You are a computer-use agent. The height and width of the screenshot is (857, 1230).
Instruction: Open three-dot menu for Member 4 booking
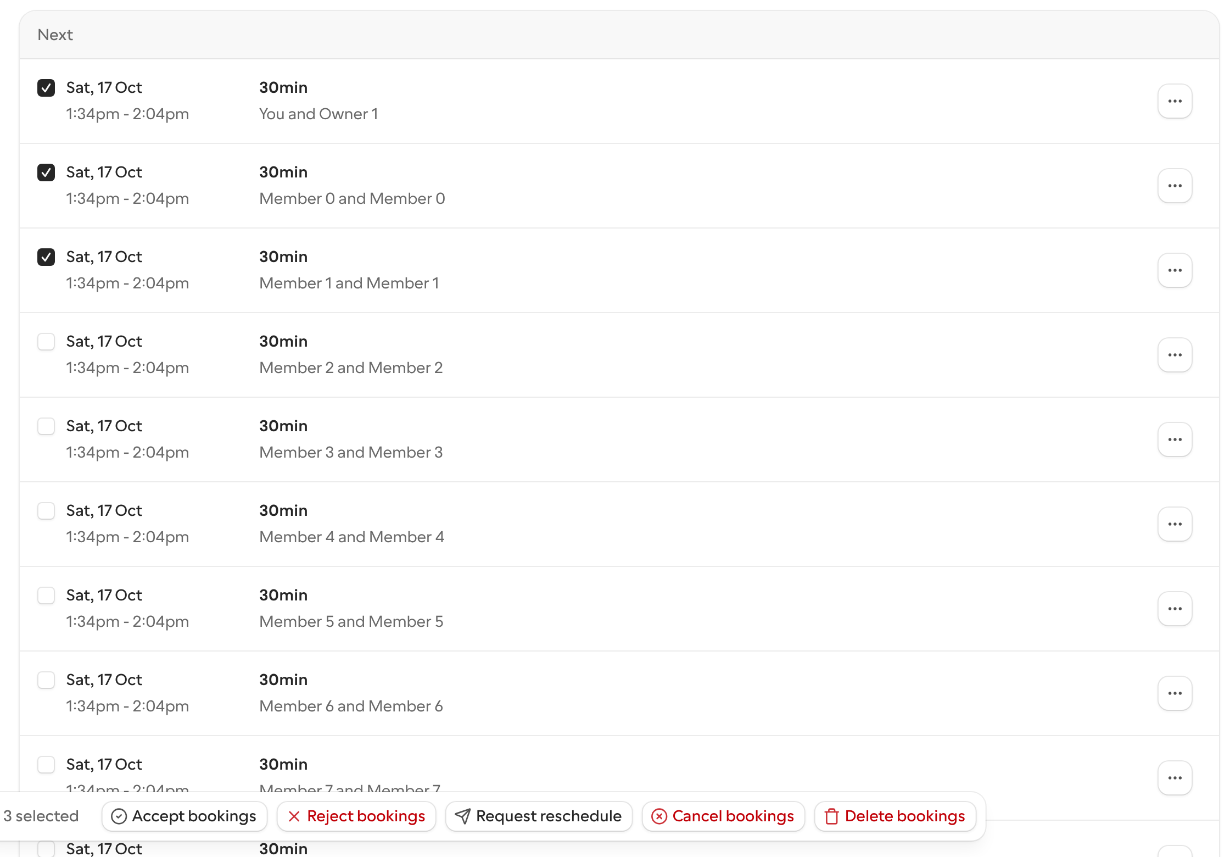[1175, 524]
